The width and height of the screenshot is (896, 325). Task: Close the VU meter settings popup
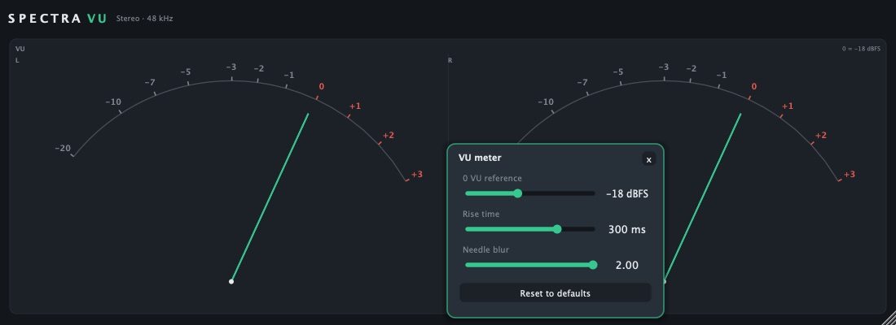coord(648,159)
